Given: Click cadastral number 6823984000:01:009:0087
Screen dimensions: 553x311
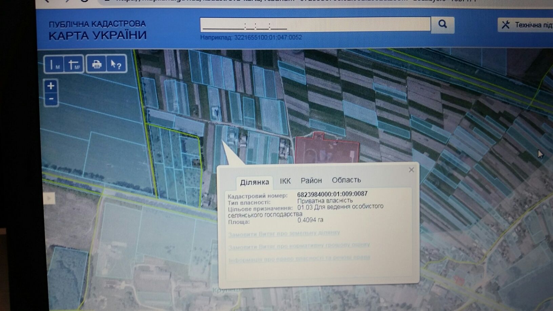Looking at the screenshot, I should tap(332, 194).
